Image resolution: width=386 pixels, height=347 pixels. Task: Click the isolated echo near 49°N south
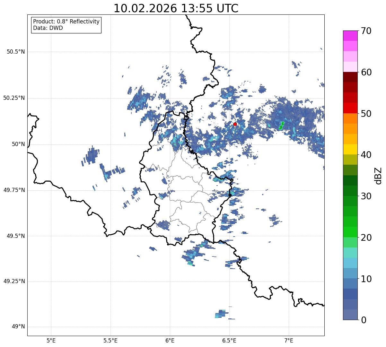pos(221,314)
